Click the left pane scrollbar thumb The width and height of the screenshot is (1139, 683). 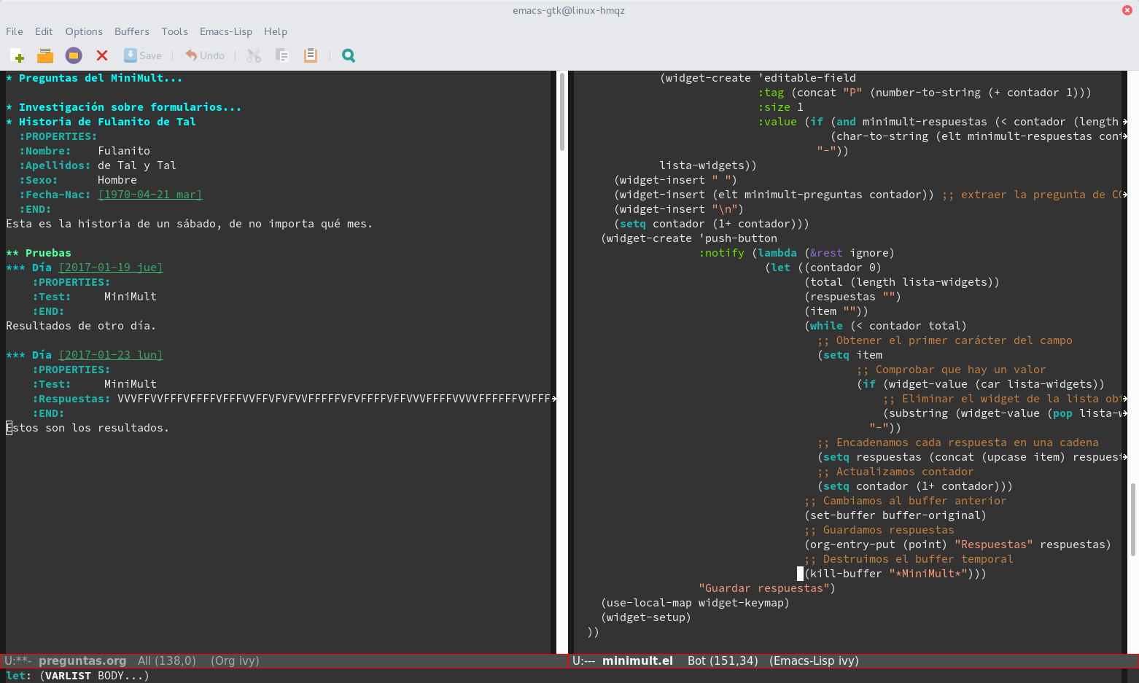pos(562,111)
